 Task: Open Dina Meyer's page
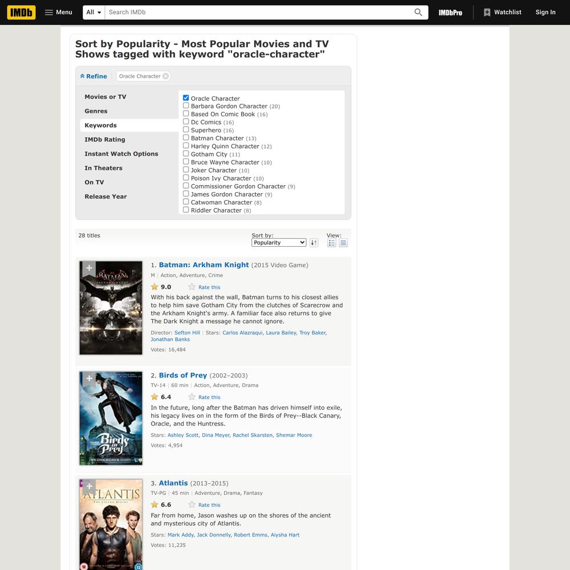tap(216, 435)
